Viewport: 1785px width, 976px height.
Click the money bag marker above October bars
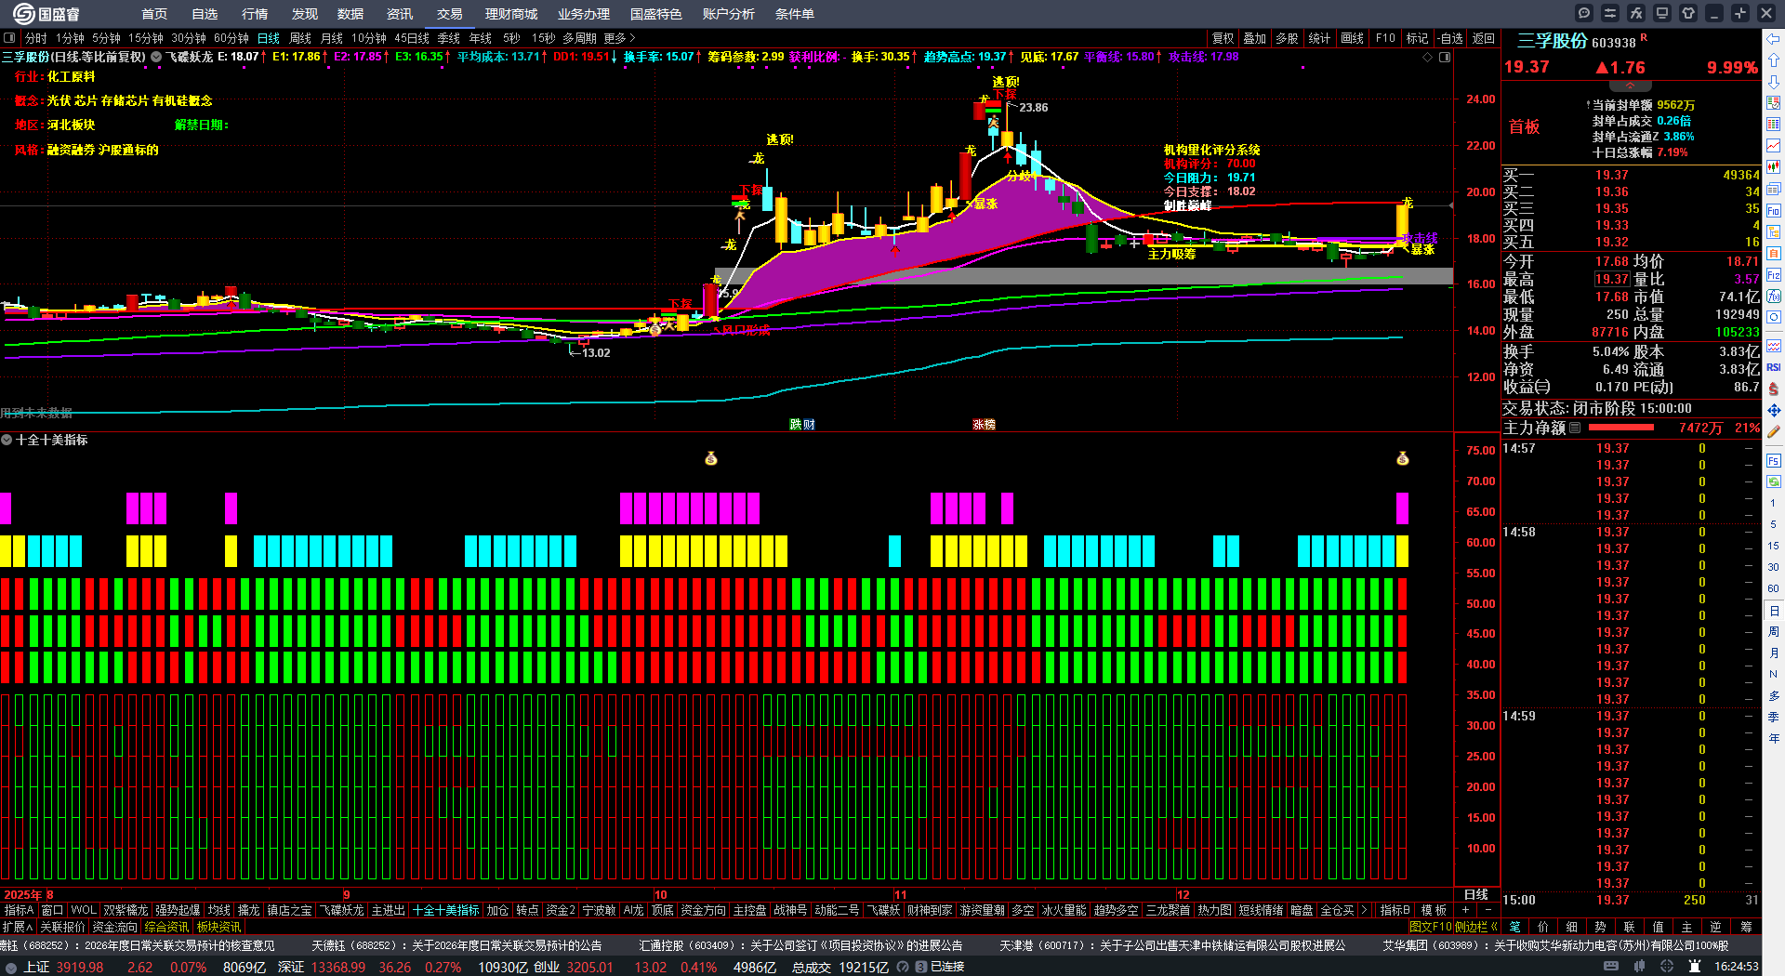pyautogui.click(x=711, y=458)
